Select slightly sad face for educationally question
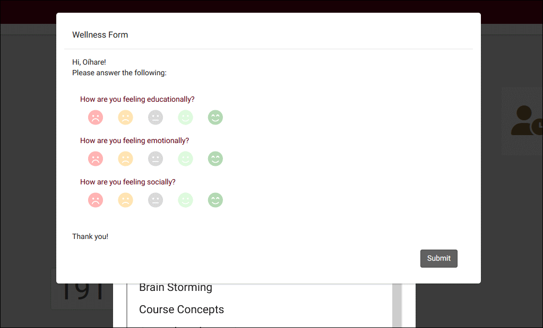Screen dimensions: 543x328 pos(125,118)
